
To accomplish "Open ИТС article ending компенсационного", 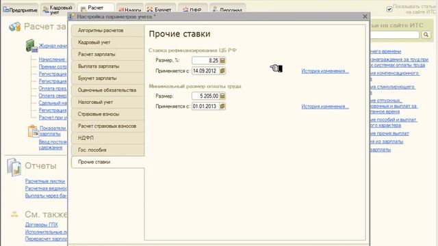I will (x=395, y=76).
